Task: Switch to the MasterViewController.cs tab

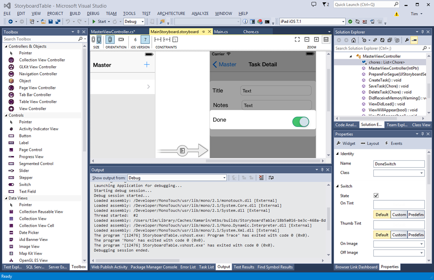Action: [x=113, y=32]
